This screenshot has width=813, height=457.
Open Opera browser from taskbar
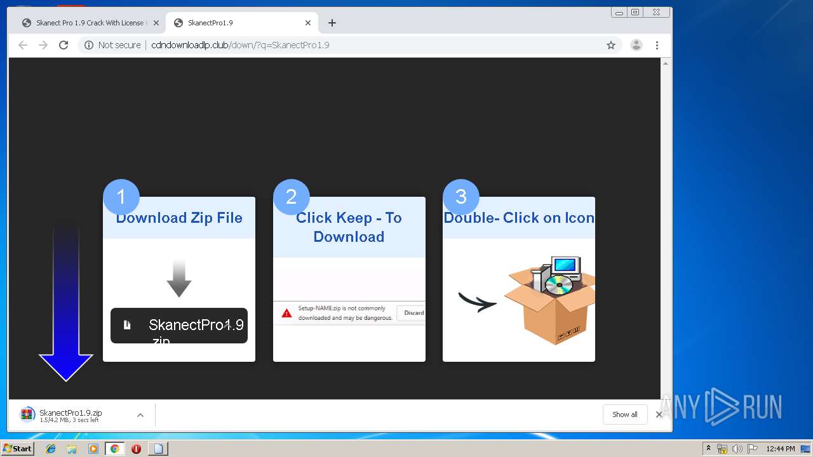pos(136,449)
